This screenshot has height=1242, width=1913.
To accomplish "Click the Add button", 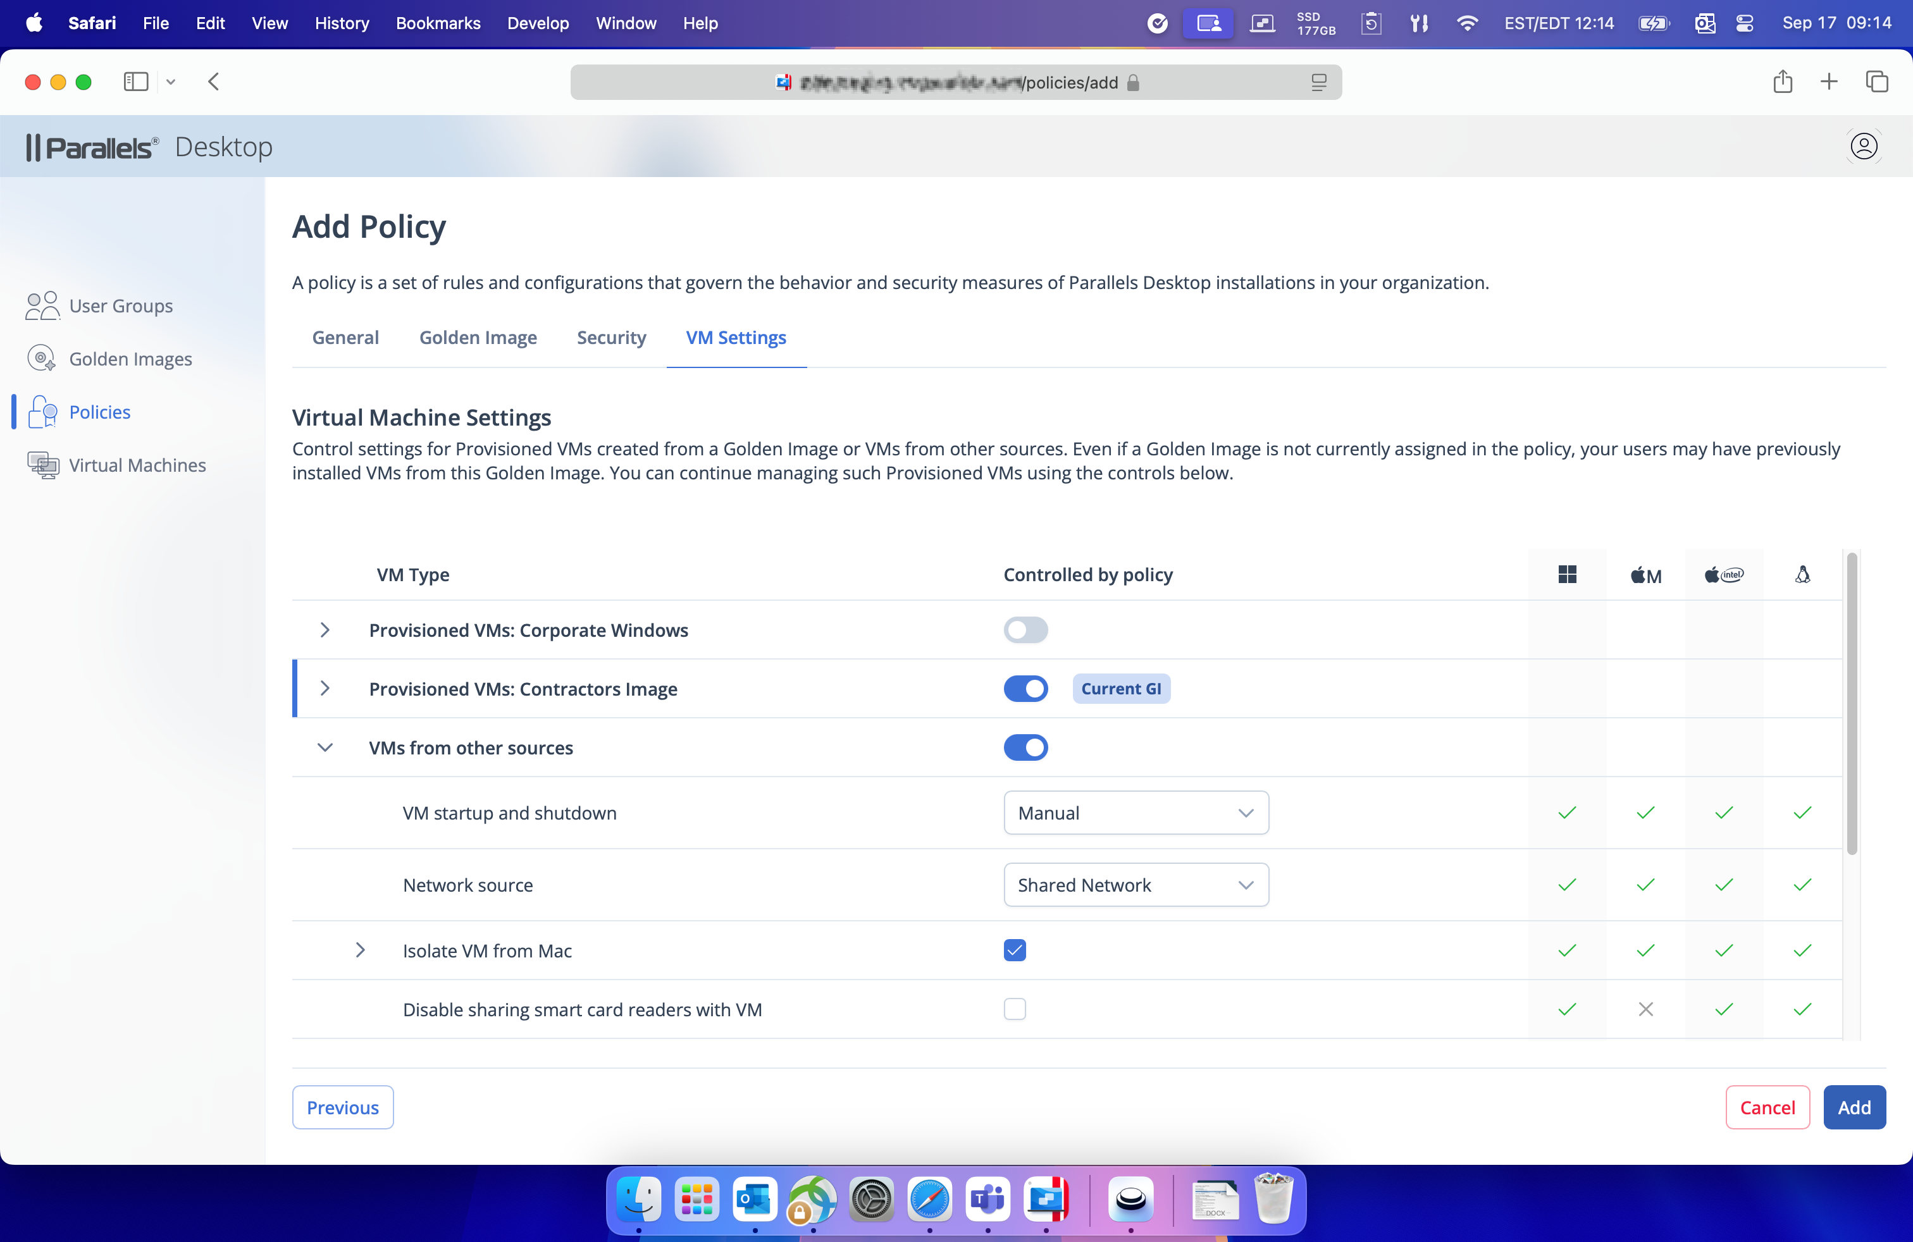I will 1854,1107.
